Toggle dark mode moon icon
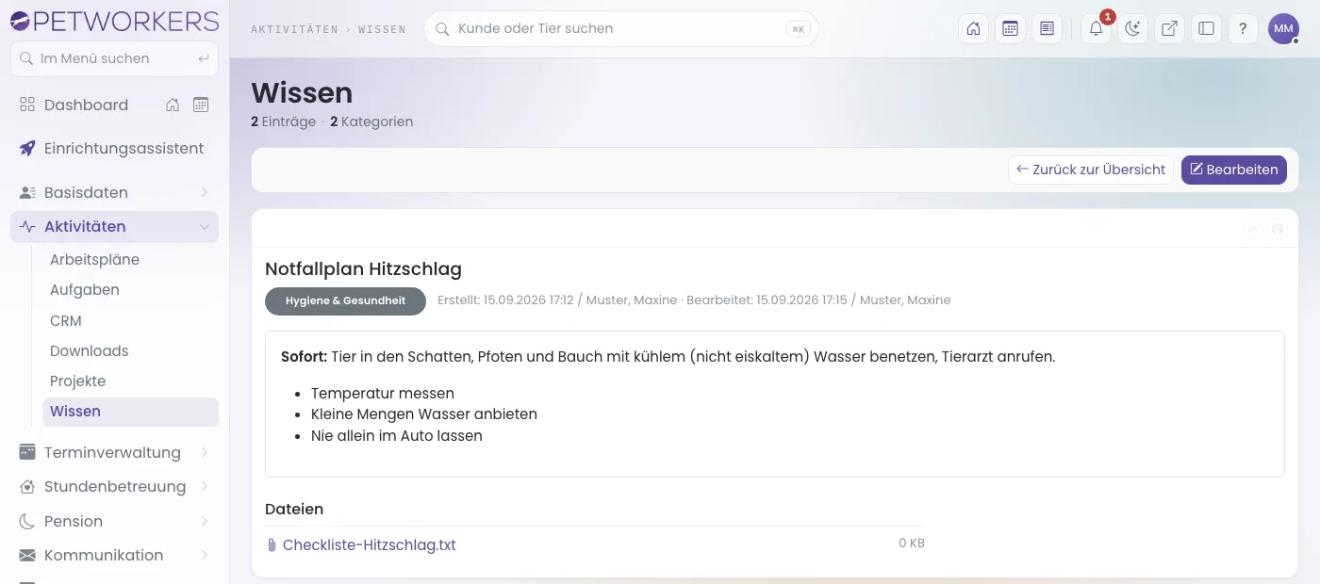Image resolution: width=1320 pixels, height=584 pixels. tap(1132, 29)
